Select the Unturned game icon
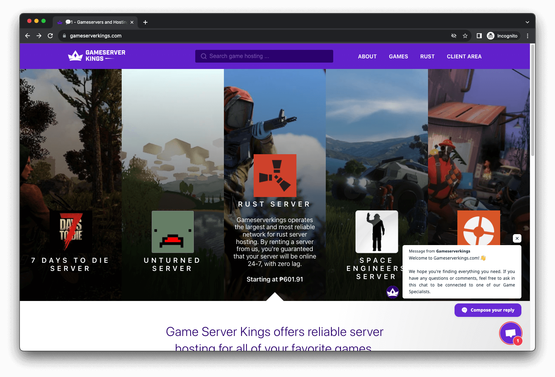The width and height of the screenshot is (555, 377). (173, 232)
